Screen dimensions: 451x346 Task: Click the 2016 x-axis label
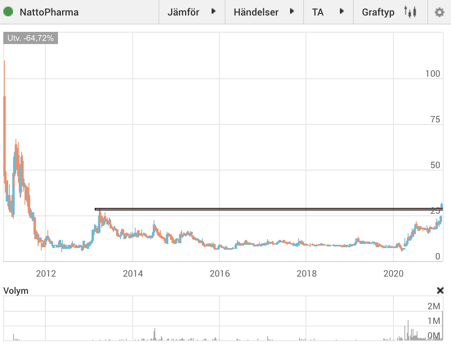point(220,273)
